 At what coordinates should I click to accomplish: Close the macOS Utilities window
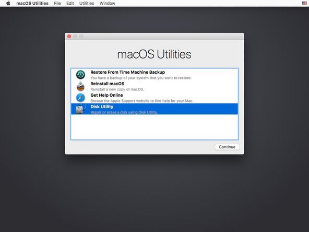click(x=69, y=36)
